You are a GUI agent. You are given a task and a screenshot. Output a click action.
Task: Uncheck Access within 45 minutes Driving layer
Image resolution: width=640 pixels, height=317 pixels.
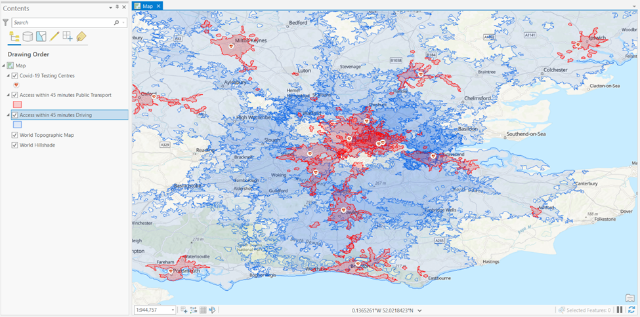click(x=15, y=115)
